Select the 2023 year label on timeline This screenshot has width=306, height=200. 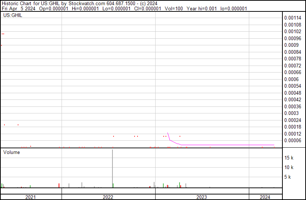click(x=201, y=197)
